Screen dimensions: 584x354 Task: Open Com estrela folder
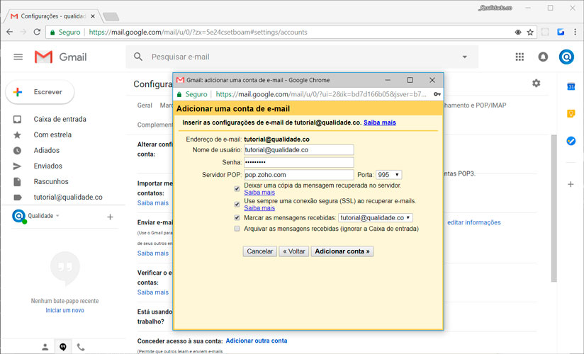click(52, 135)
